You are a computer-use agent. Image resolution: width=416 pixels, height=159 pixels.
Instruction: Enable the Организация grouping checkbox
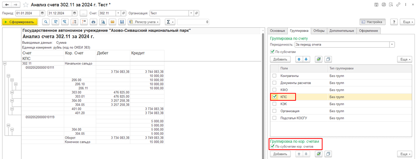coord(275,111)
